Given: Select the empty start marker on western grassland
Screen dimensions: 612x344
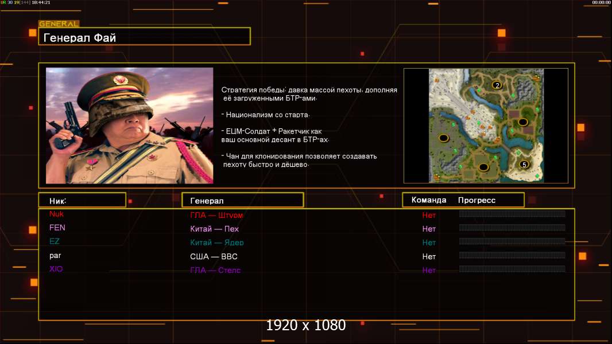Looking at the screenshot, I should tap(443, 138).
